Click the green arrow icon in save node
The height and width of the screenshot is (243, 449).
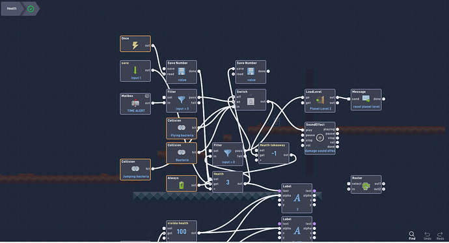(135, 70)
